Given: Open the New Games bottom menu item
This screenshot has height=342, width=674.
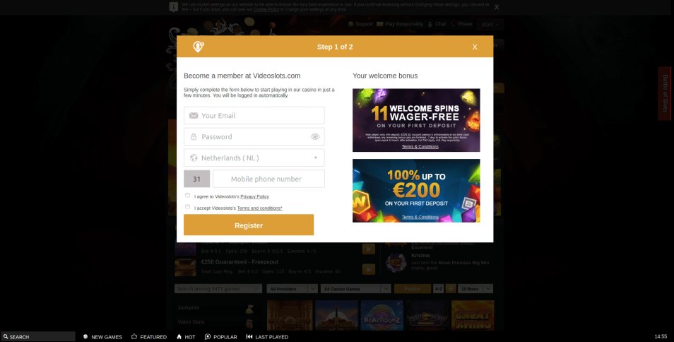Looking at the screenshot, I should point(102,337).
